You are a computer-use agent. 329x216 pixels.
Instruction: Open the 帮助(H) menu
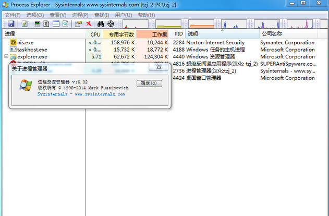pos(146,15)
